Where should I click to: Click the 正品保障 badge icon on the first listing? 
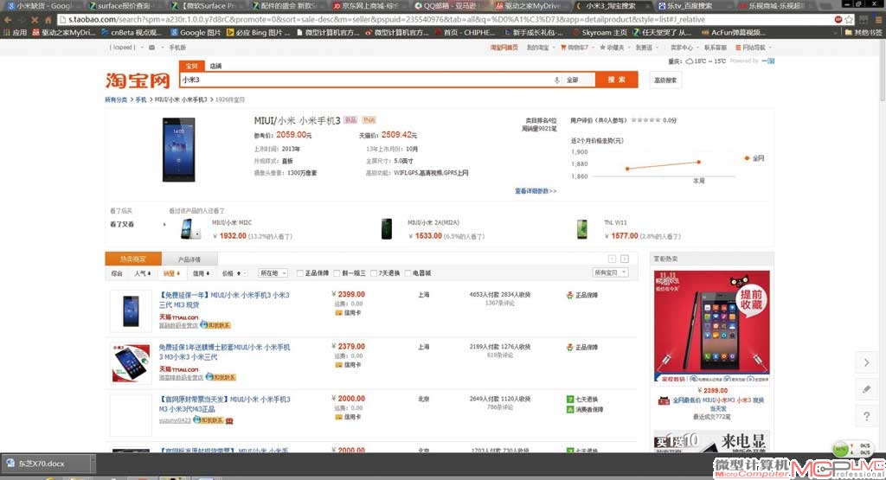[569, 295]
